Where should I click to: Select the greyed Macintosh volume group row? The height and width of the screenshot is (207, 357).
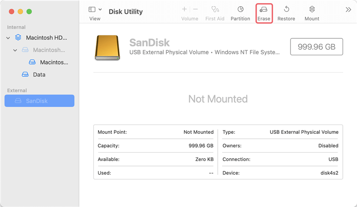pos(39,50)
